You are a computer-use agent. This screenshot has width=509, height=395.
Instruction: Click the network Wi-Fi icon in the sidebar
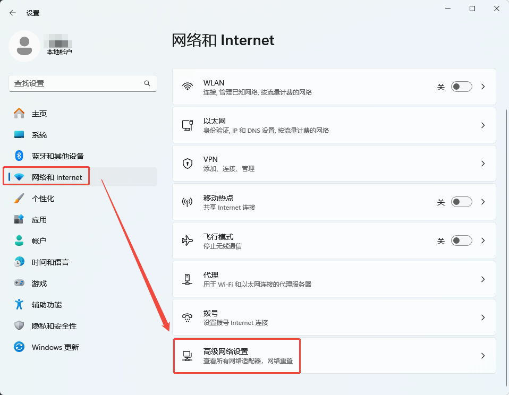click(19, 177)
